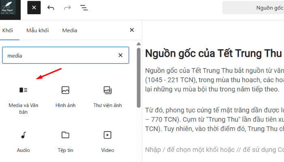This screenshot has height=162, width=284.
Task: Open the Document Overview list icon
Action: tap(84, 8)
